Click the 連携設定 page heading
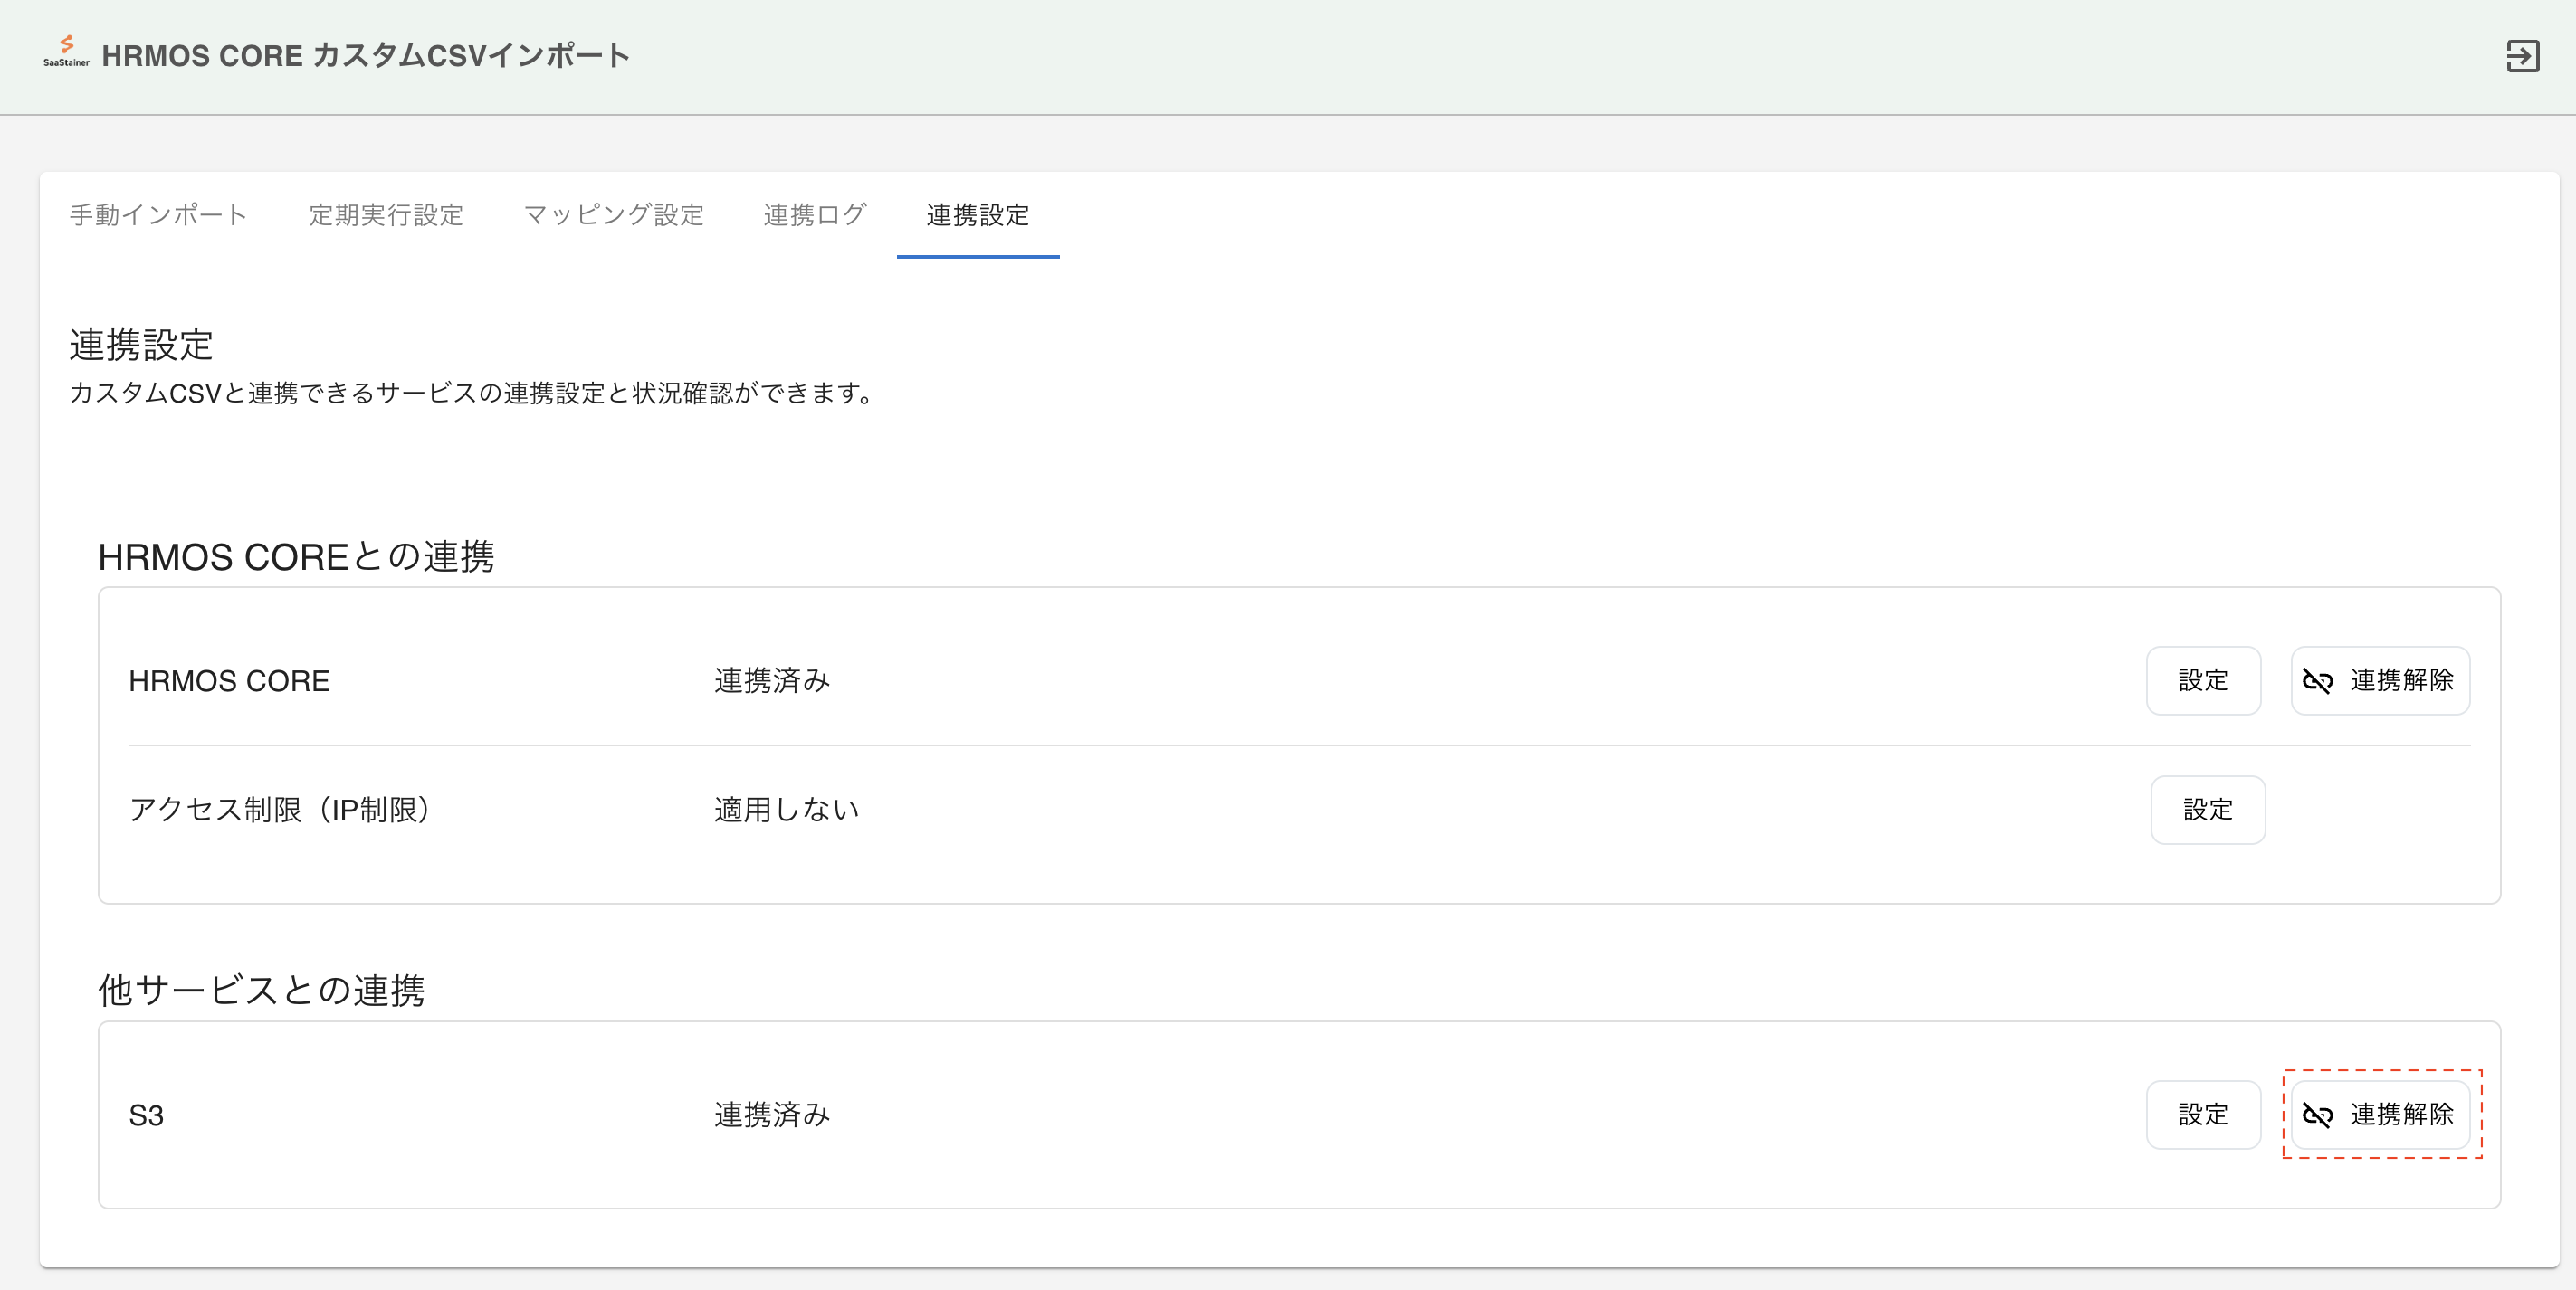This screenshot has height=1290, width=2576. tap(141, 345)
